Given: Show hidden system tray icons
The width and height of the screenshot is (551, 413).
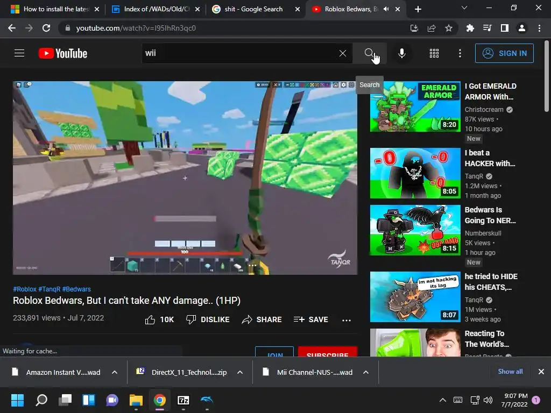Looking at the screenshot, I should point(443,400).
